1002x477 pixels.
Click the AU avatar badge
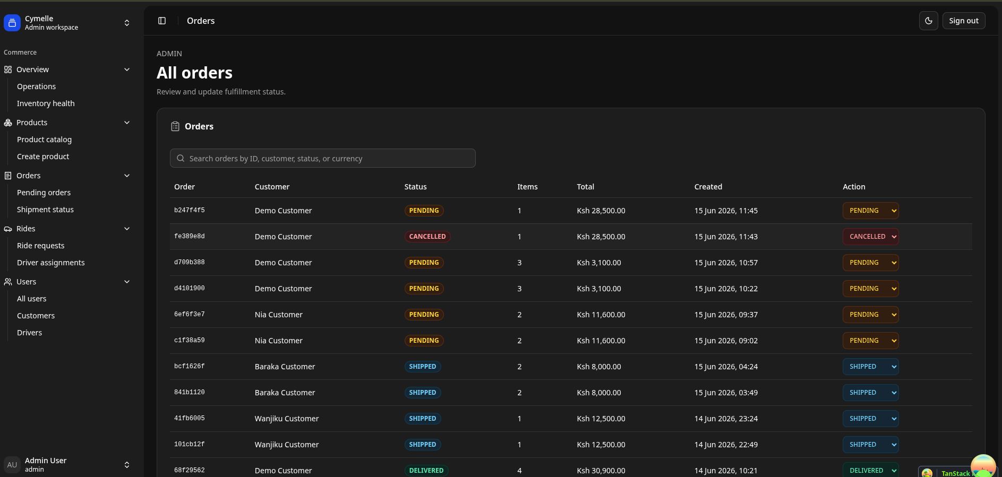(x=12, y=465)
